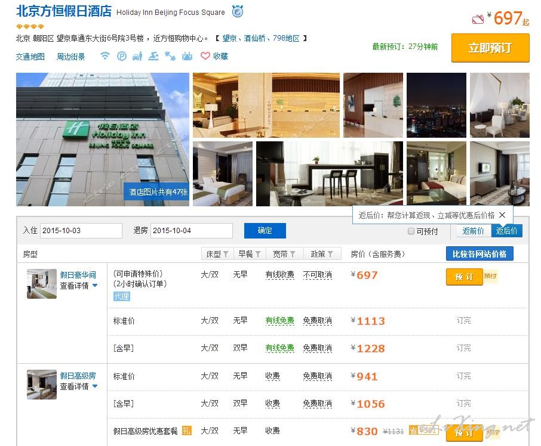
Task: Click the 酒仙桥 area link
Action: 254,38
